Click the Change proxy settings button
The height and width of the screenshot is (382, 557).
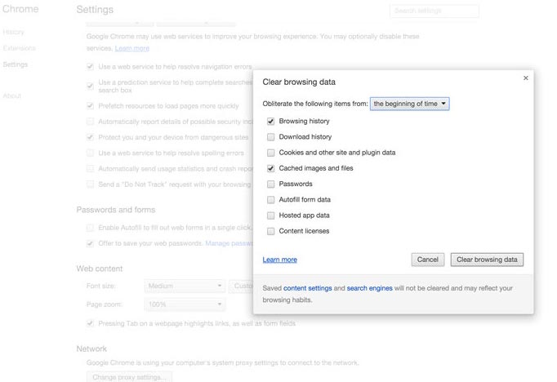pos(129,376)
